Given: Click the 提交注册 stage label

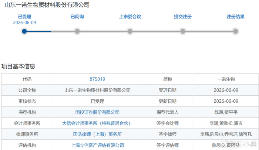Looking at the screenshot, I should [x=183, y=17].
